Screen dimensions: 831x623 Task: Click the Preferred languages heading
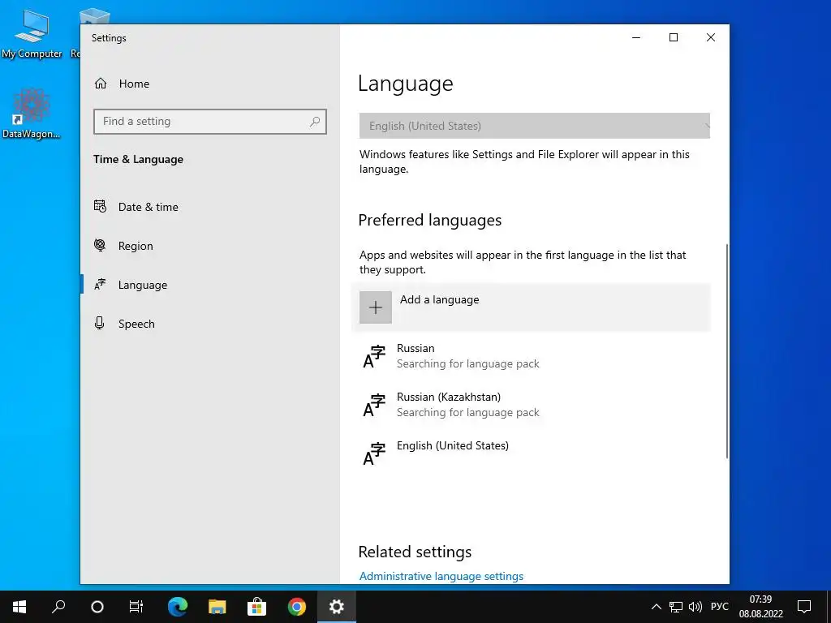(430, 220)
